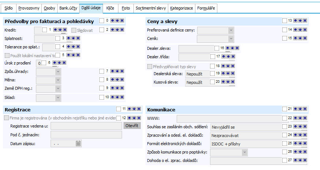Click the X icon for item 27
The width and height of the screenshot is (320, 170).
305,160
